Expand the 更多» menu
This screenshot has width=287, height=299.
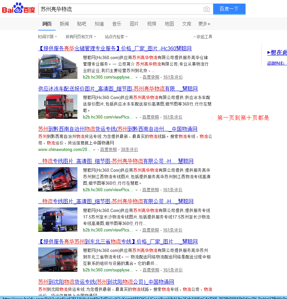click(x=204, y=24)
